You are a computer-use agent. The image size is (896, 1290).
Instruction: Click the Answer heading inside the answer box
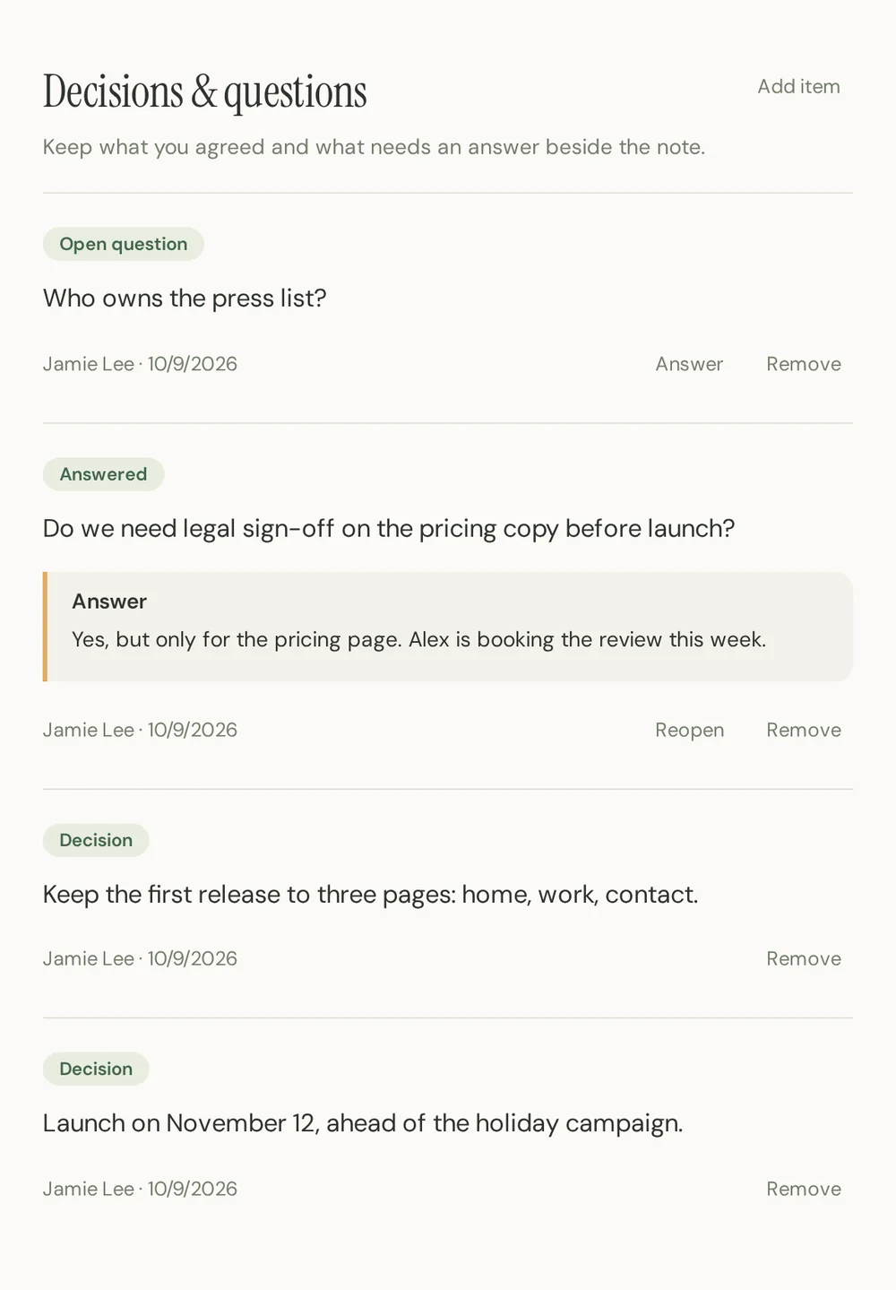click(109, 602)
